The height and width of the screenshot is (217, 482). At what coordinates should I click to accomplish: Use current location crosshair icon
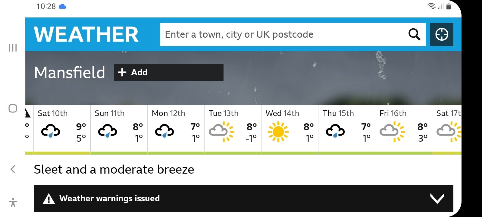point(442,34)
